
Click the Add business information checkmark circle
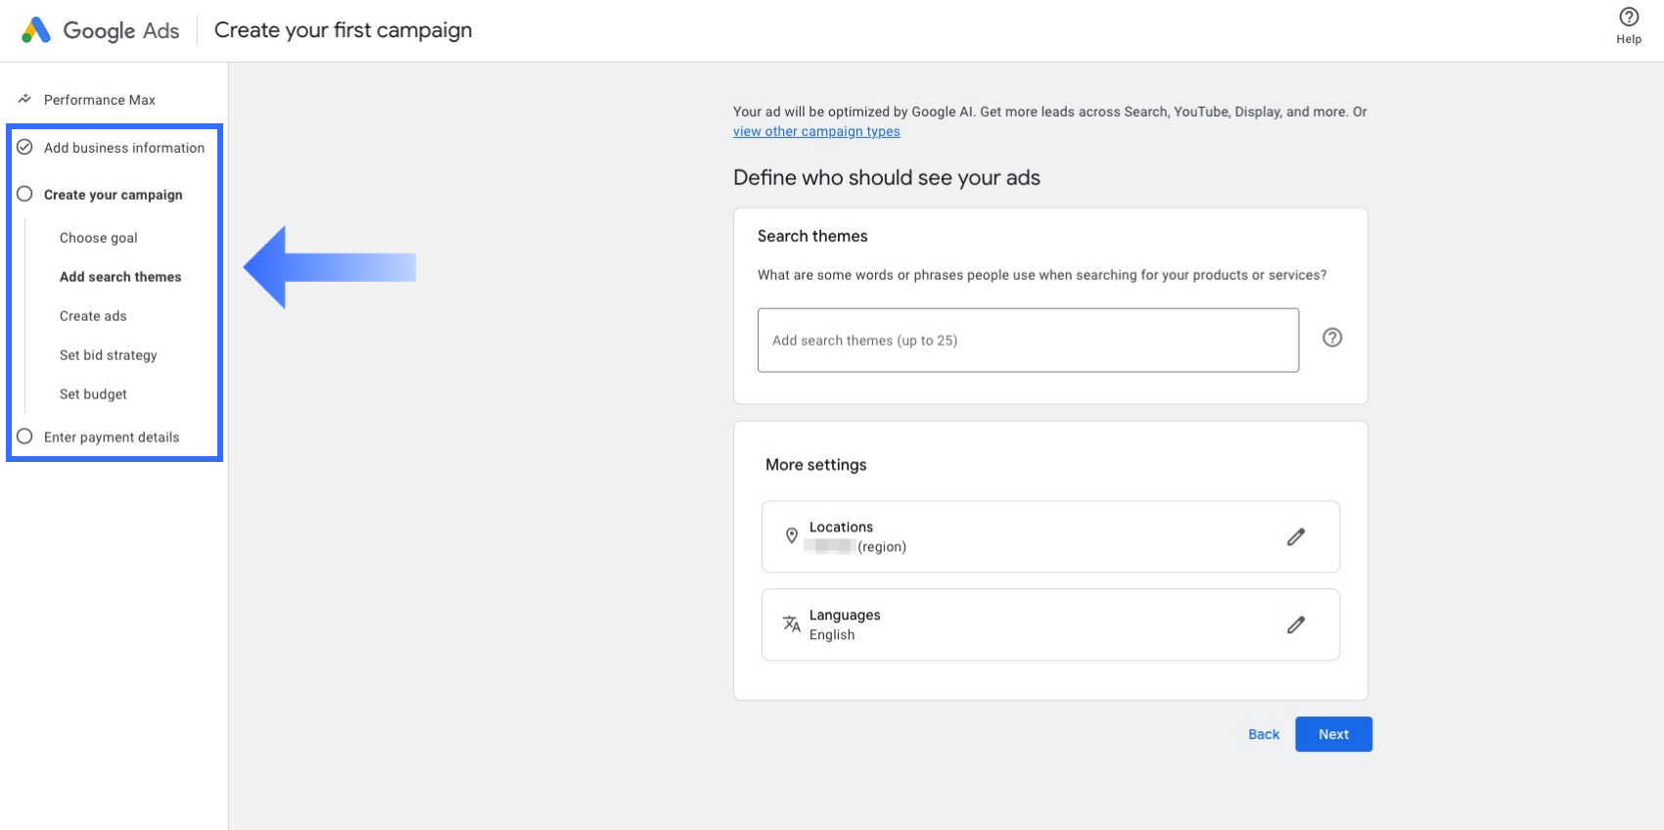coord(24,147)
